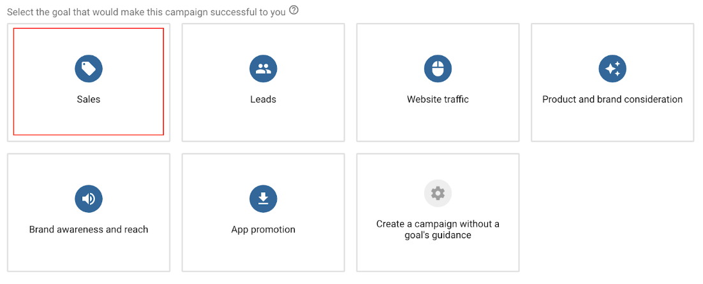Choose "Brand awareness and reach" label
Screen dimensions: 703x284
pos(88,229)
